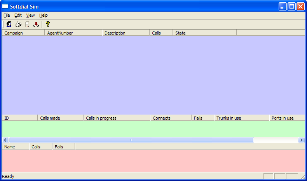Click the horizontal scrollbar right arrow

click(301, 140)
